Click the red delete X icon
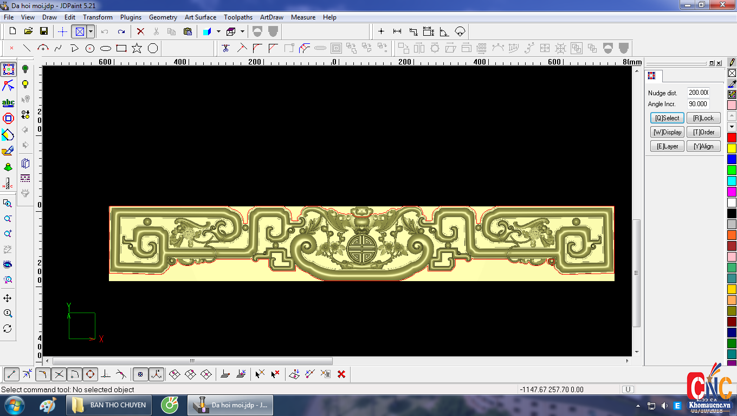The image size is (737, 416). click(x=140, y=31)
